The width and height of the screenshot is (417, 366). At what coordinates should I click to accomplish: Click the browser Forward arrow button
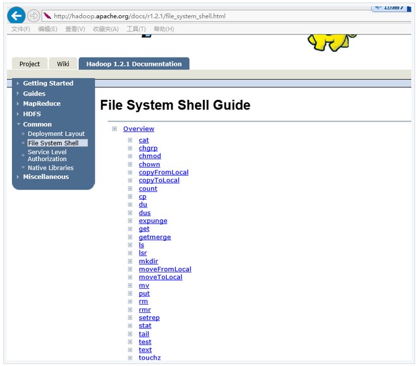tap(33, 16)
